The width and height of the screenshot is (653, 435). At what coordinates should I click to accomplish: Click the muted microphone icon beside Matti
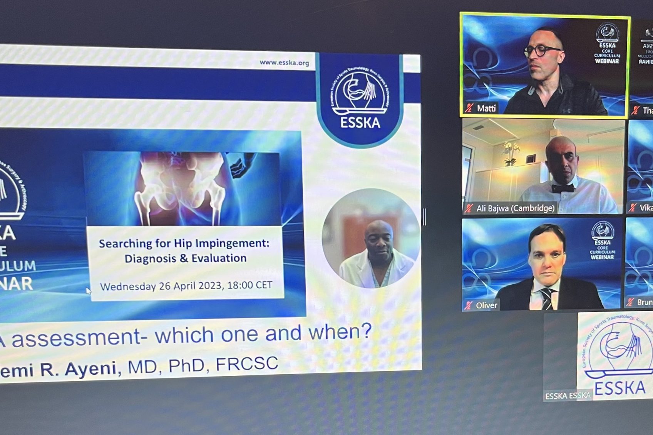(x=469, y=108)
